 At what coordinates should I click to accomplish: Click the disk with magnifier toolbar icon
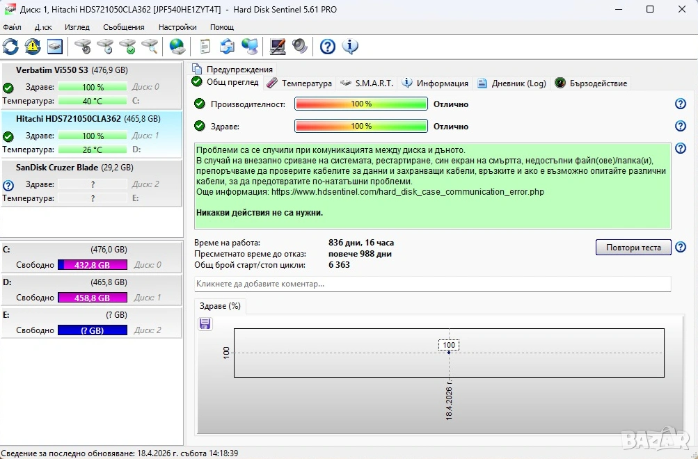pyautogui.click(x=150, y=47)
